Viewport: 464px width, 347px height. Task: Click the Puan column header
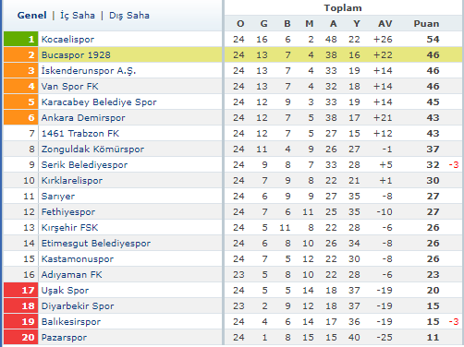(x=426, y=24)
